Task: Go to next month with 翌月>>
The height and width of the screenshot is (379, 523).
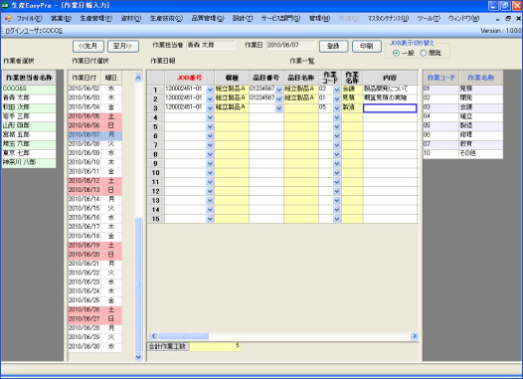Action: [123, 46]
